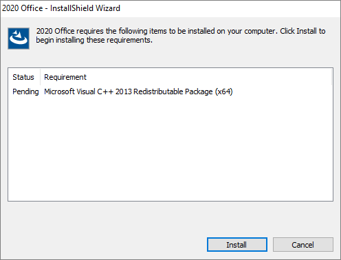Image resolution: width=341 pixels, height=260 pixels.
Task: Click the 'Package' word in the requirement entry
Action: 199,91
